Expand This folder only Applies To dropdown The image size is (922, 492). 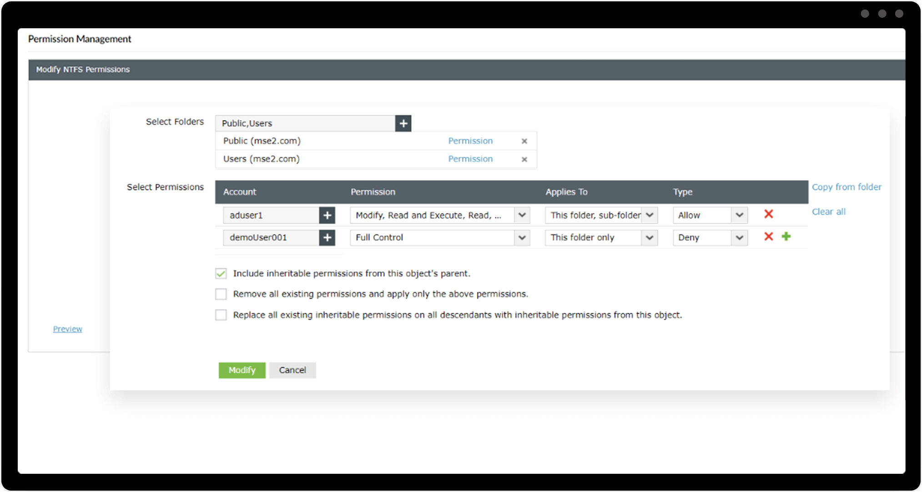[649, 237]
